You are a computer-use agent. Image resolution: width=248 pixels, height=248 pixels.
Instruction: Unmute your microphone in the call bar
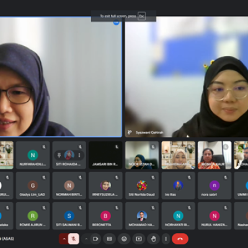73,239
